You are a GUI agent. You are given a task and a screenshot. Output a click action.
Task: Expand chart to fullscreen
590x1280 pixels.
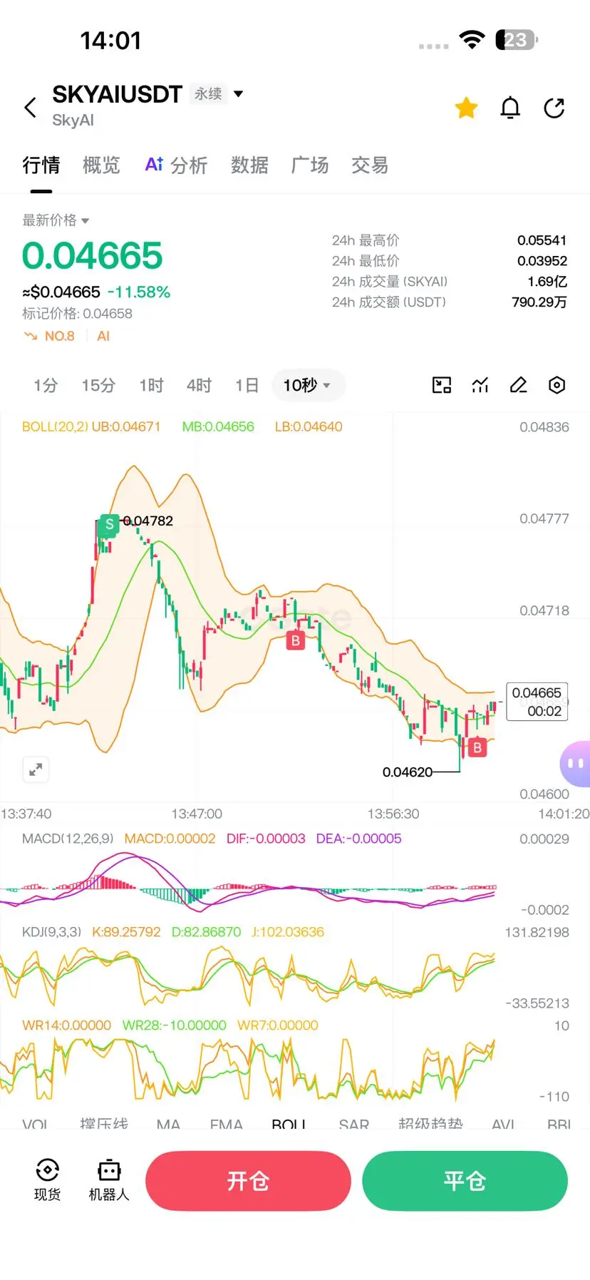(x=36, y=769)
